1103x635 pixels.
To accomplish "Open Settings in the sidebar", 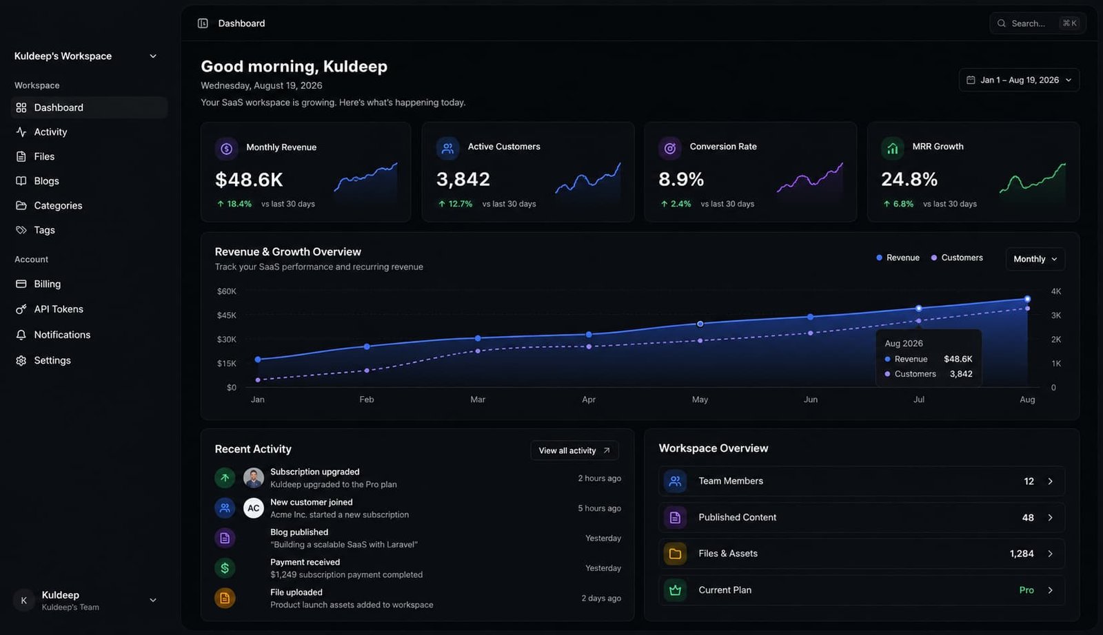I will coord(90,360).
